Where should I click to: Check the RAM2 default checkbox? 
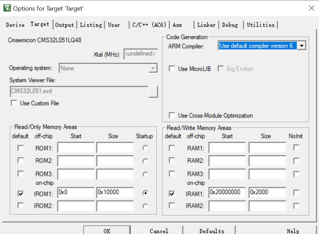pos(172,160)
